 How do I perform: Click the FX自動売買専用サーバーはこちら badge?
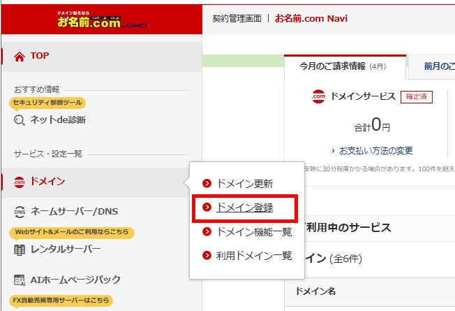[x=61, y=301]
